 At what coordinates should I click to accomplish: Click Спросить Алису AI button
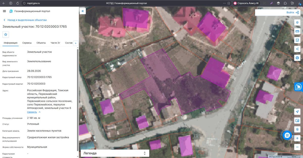pyautogui.click(x=246, y=3)
